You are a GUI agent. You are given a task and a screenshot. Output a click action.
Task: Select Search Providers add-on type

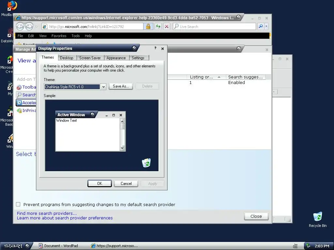tap(26, 95)
